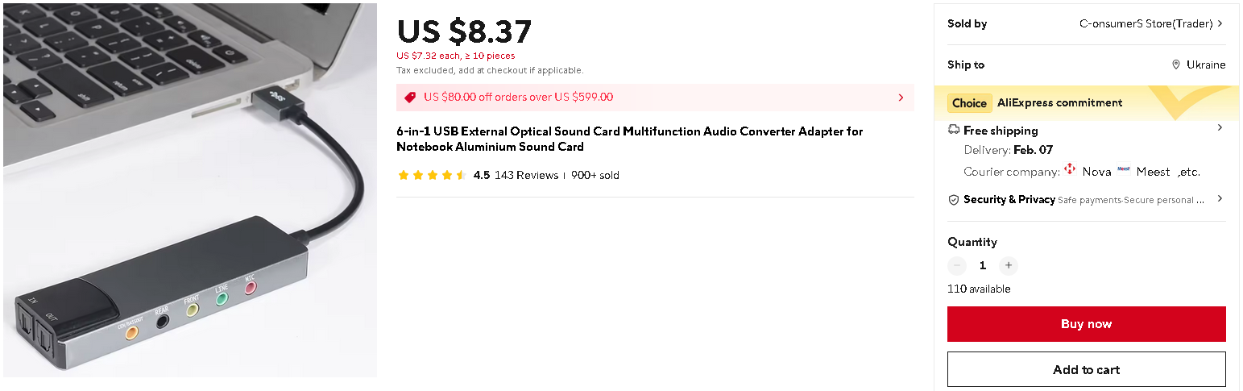This screenshot has height=391, width=1243.
Task: Click the free shipping truck icon
Action: coord(954,130)
